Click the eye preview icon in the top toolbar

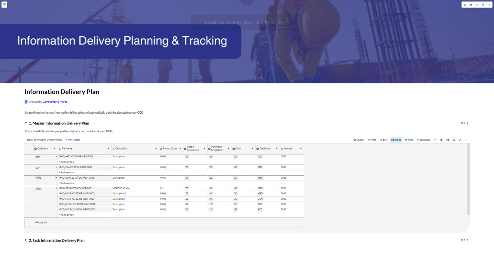coord(471,5)
